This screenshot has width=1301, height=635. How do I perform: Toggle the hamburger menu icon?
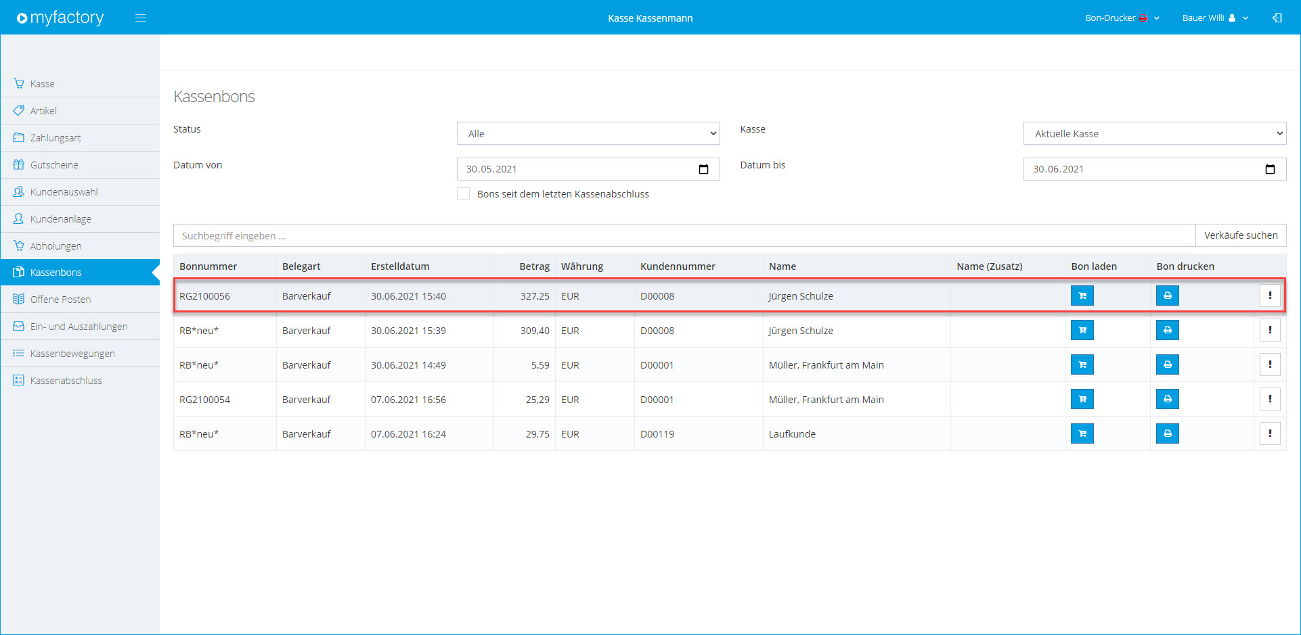[141, 18]
